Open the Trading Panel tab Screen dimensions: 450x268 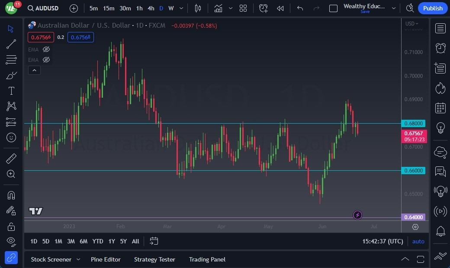pos(207,259)
